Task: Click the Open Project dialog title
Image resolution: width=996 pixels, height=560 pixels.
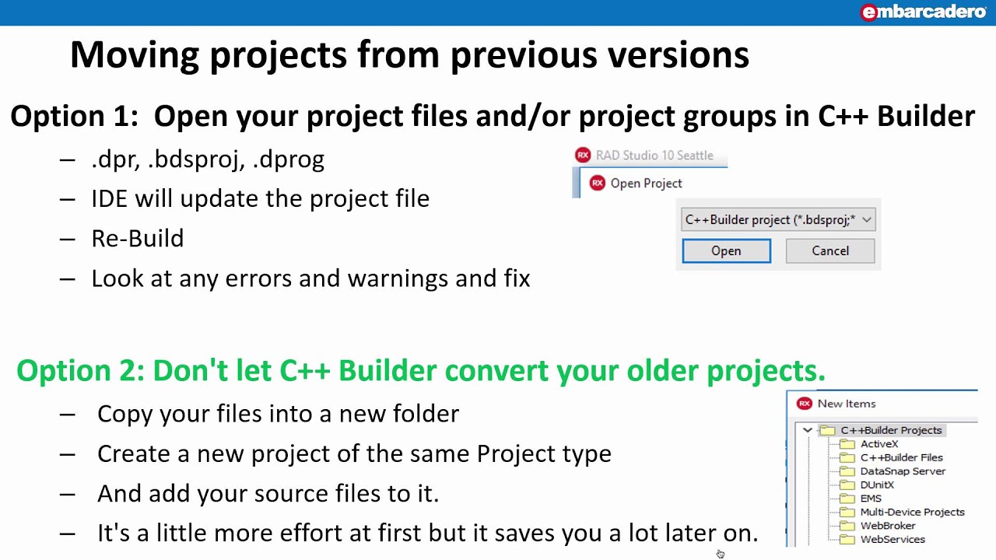Action: [646, 184]
